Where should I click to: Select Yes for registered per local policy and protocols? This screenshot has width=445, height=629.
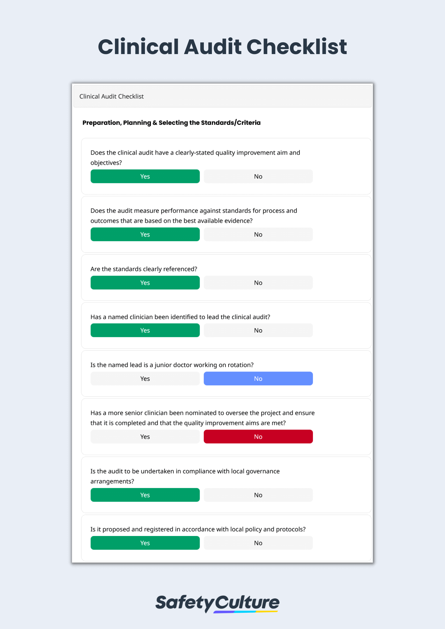(145, 543)
